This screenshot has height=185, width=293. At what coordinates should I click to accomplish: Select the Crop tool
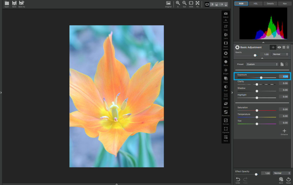point(226,27)
